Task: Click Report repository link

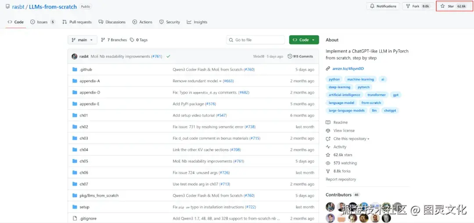Action: pyautogui.click(x=341, y=180)
